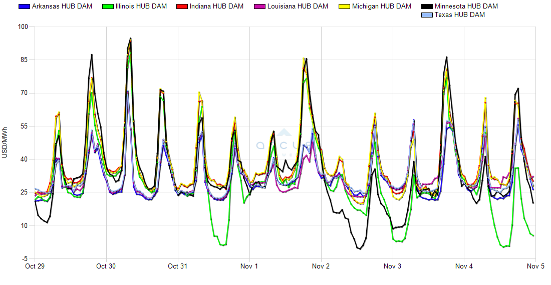551x285 pixels.
Task: Select the Nov 2 x-axis date label
Action: tap(321, 266)
